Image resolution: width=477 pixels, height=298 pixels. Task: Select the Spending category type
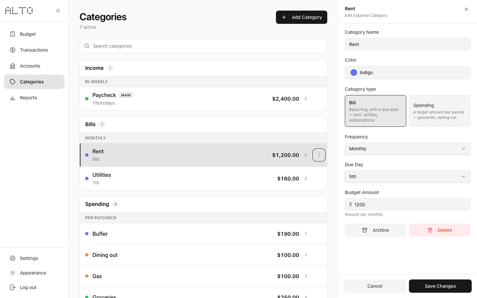coord(440,111)
